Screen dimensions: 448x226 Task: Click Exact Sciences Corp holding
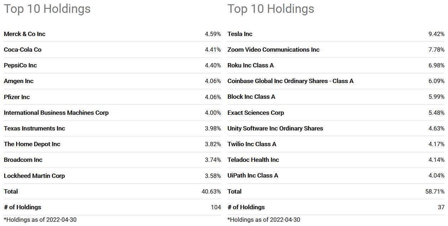(256, 113)
